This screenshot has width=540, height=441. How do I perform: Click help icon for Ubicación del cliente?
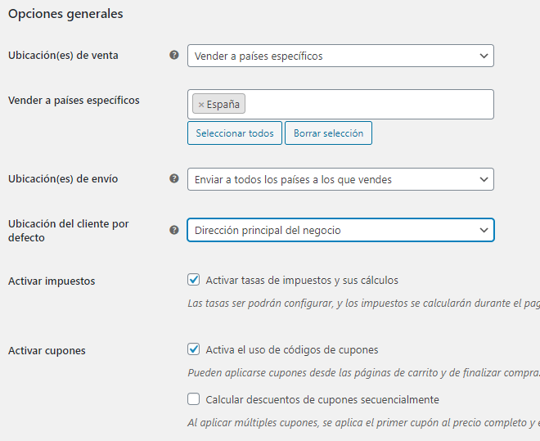(173, 230)
